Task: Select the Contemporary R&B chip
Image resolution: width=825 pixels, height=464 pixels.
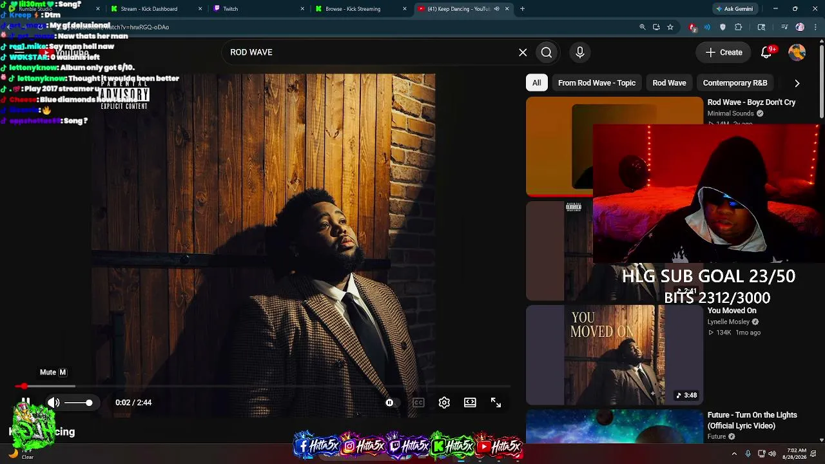Action: (x=735, y=82)
